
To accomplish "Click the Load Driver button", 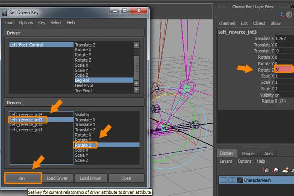I will 59,178.
